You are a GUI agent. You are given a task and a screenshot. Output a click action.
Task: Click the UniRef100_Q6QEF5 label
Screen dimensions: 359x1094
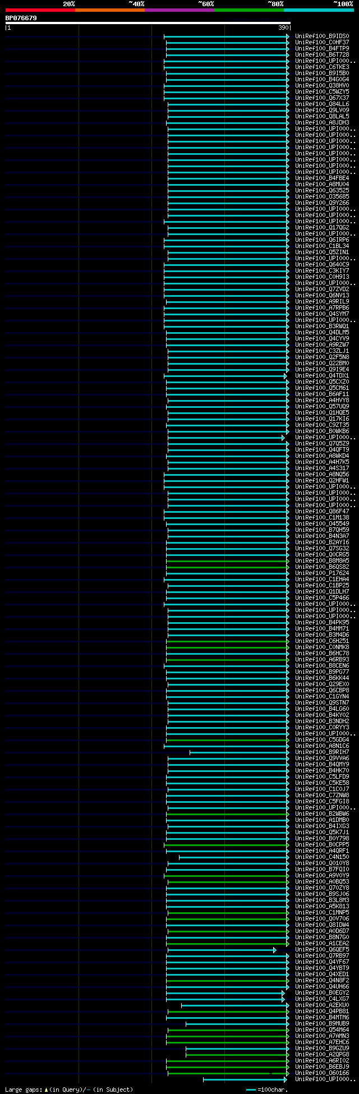point(322,949)
